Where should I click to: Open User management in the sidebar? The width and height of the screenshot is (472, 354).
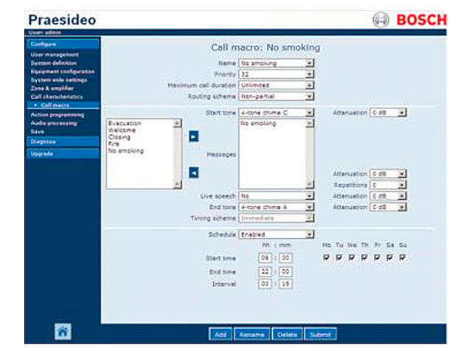(55, 55)
